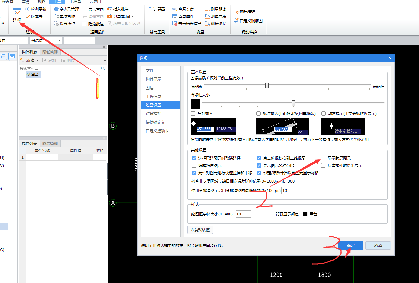The height and width of the screenshot is (283, 419).
Task: Select 查看属性 view properties tool
Action: [183, 16]
